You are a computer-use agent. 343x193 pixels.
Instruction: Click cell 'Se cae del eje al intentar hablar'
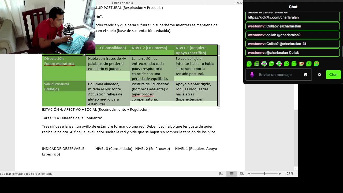point(196,68)
